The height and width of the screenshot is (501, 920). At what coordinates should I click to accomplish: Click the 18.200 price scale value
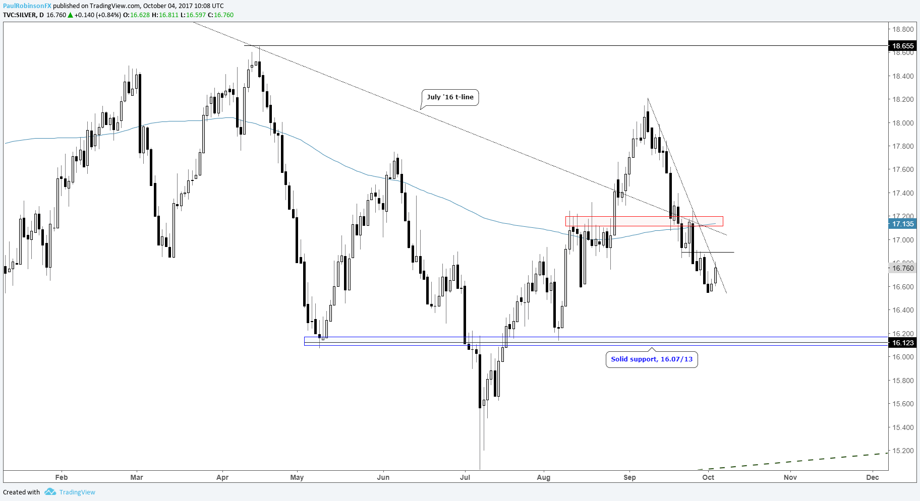click(x=903, y=99)
